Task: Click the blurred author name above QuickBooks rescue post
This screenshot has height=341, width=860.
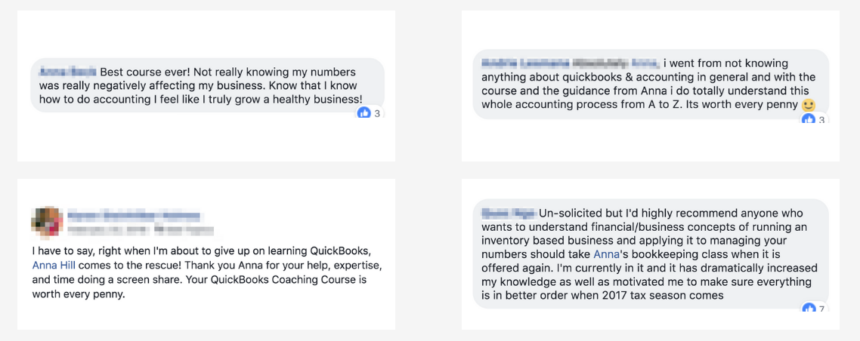Action: pyautogui.click(x=133, y=214)
